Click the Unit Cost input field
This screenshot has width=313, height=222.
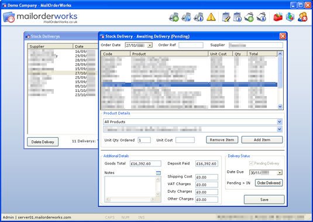[185, 140]
